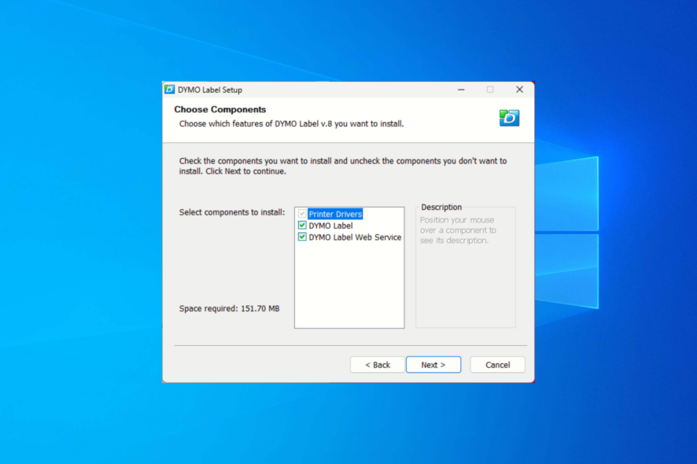Viewport: 697px width, 464px height.
Task: Close the DYMO Label Setup window
Action: (x=519, y=90)
